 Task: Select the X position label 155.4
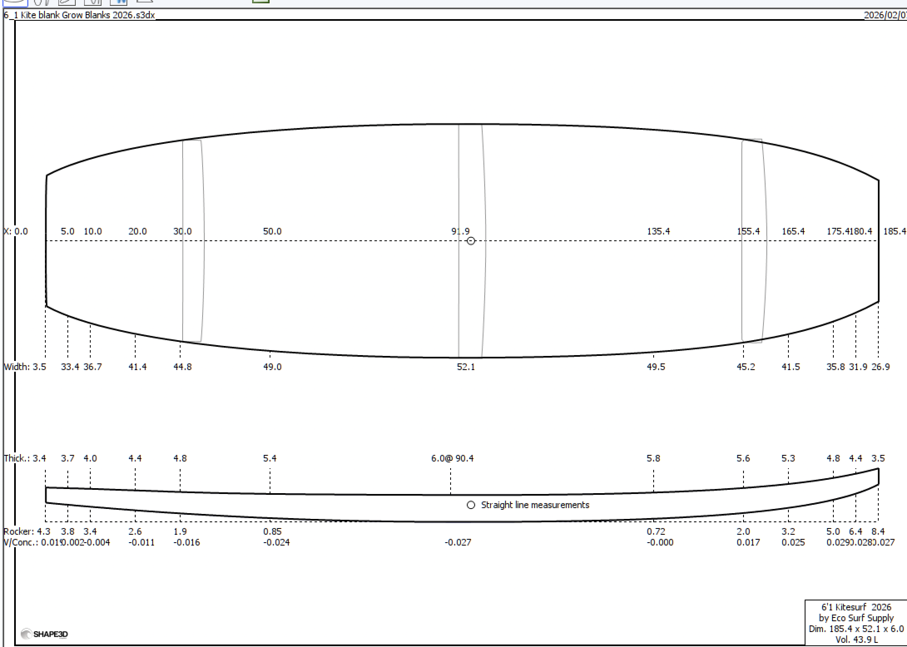click(748, 231)
